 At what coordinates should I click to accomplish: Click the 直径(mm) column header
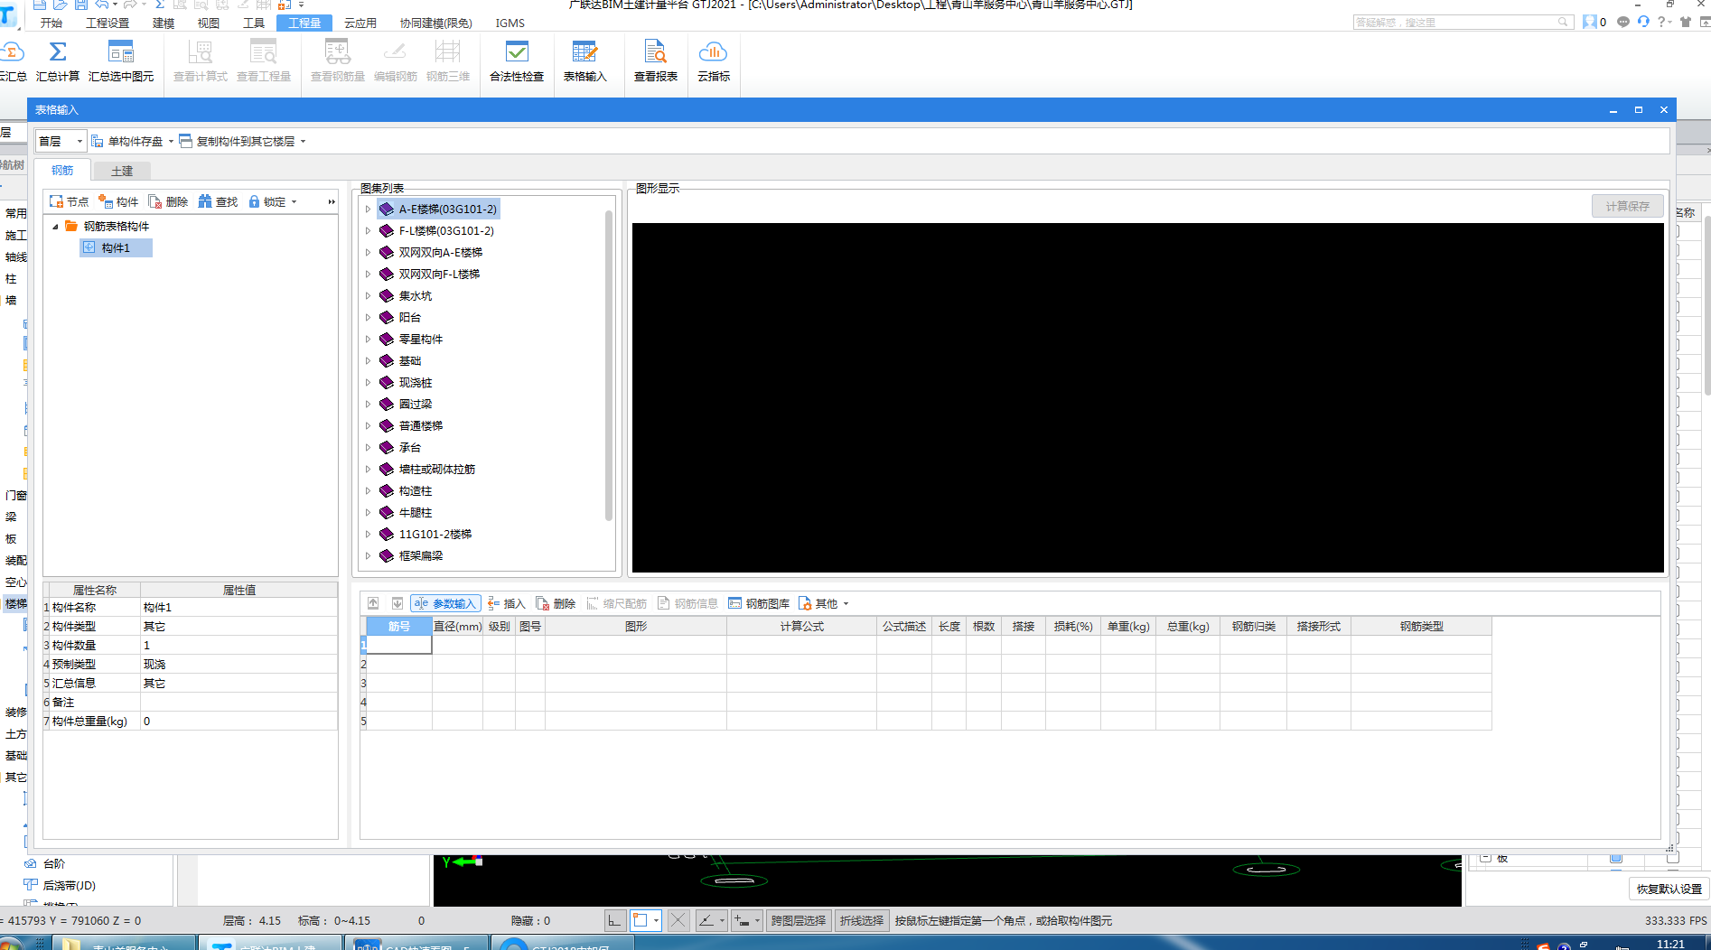(x=457, y=626)
